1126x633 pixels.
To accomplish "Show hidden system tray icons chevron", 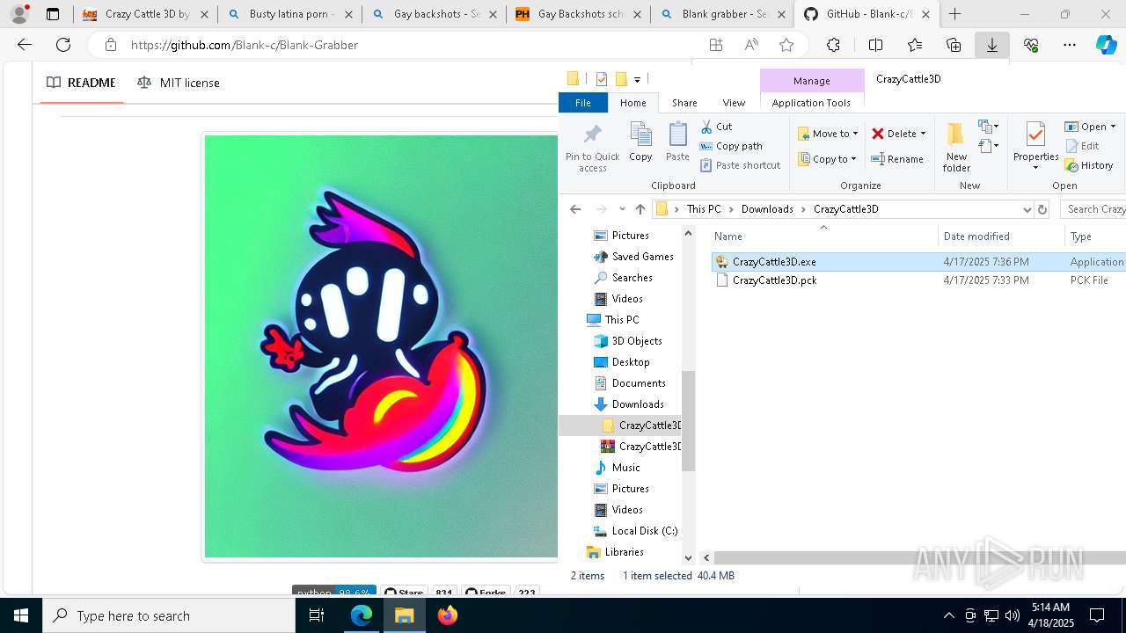I will (x=948, y=615).
